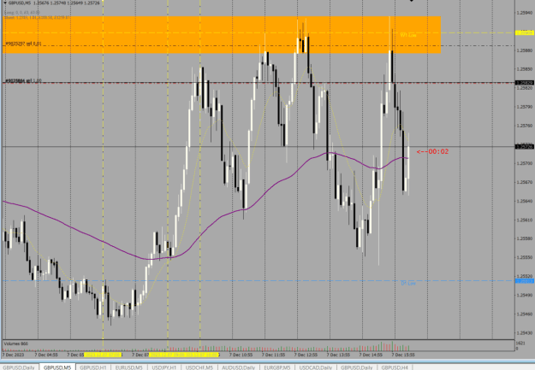Open the GBPUSD,H4 chart tab
Screen dimensions: 535x370
click(x=395, y=367)
